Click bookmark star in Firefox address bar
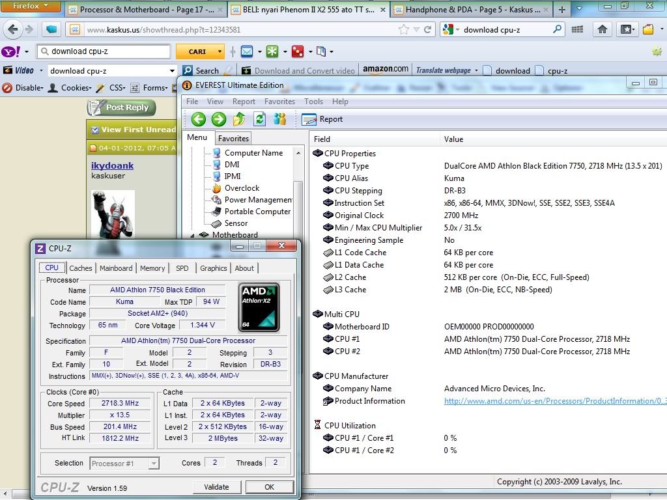This screenshot has width=667, height=500. tap(404, 29)
